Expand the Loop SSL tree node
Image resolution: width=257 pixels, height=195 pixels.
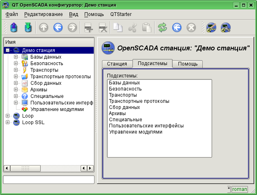(x=7, y=122)
